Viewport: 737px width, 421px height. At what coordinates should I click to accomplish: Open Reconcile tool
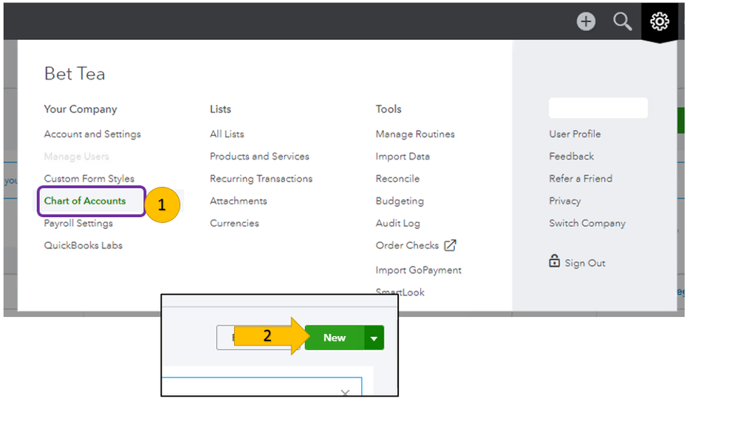(x=397, y=179)
